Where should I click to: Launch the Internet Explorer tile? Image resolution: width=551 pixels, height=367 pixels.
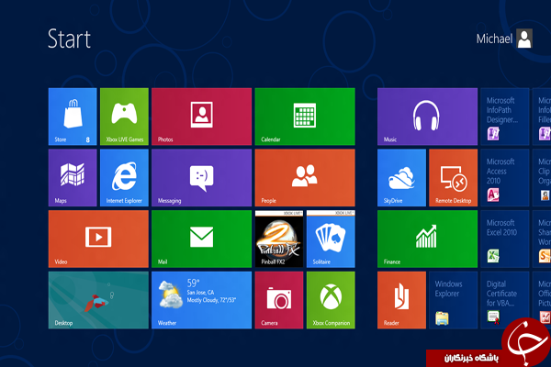coord(124,178)
